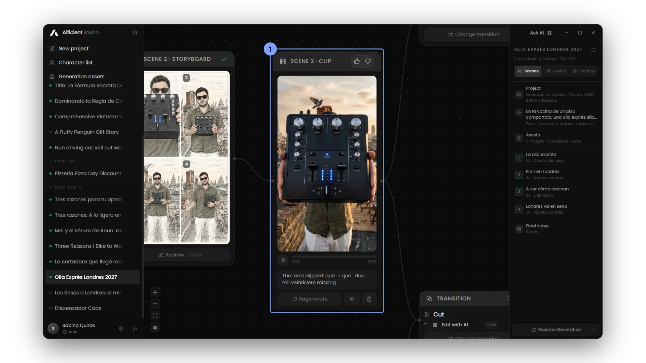Image resolution: width=646 pixels, height=363 pixels.
Task: Click the search icon in sidebar header
Action: (x=135, y=33)
